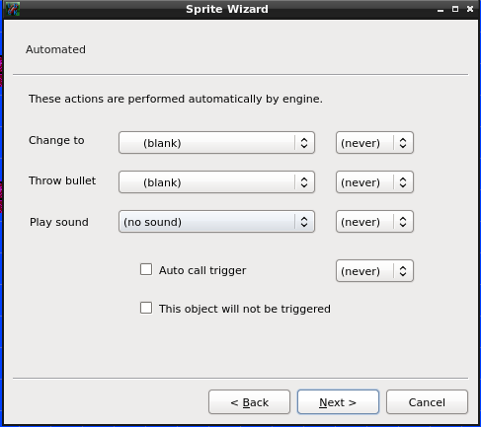The height and width of the screenshot is (427, 481).
Task: Open the Auto call trigger timing dropdown
Action: point(374,271)
